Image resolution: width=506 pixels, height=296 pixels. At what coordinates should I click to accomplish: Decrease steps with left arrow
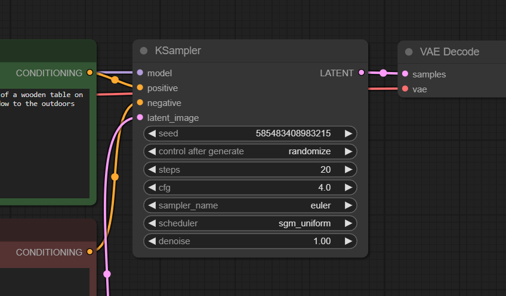point(152,169)
